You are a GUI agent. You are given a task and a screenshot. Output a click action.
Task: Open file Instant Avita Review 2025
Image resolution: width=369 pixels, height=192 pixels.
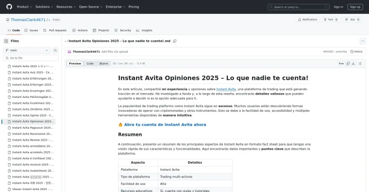click(x=33, y=140)
